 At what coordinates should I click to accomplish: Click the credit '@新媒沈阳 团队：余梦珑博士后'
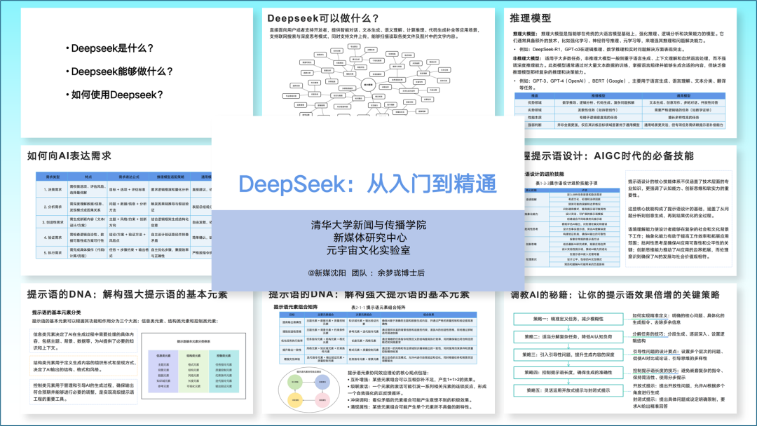pos(367,273)
